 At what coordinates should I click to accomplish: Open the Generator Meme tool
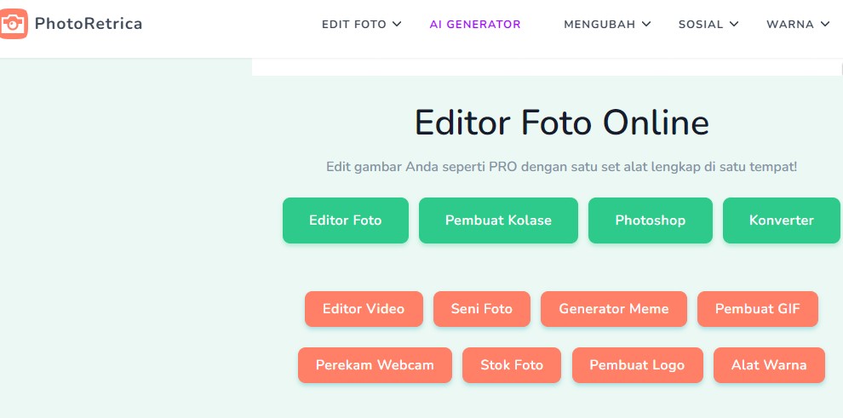click(614, 309)
